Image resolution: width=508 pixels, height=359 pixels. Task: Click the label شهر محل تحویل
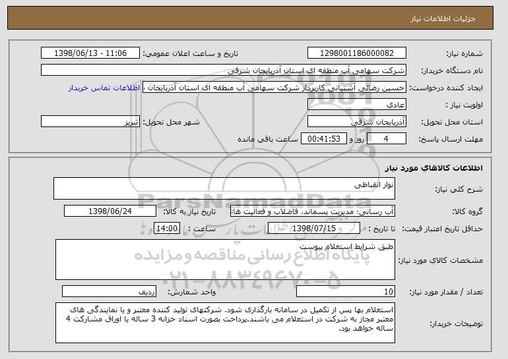pyautogui.click(x=172, y=122)
